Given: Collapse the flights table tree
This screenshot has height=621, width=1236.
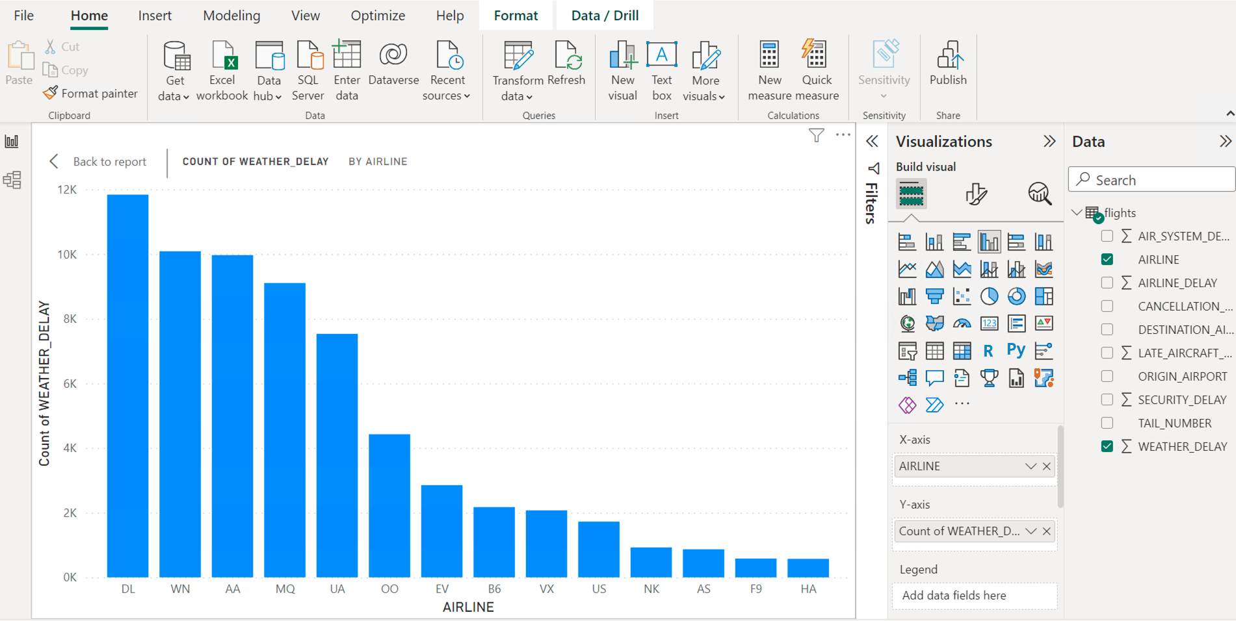Looking at the screenshot, I should [x=1077, y=212].
